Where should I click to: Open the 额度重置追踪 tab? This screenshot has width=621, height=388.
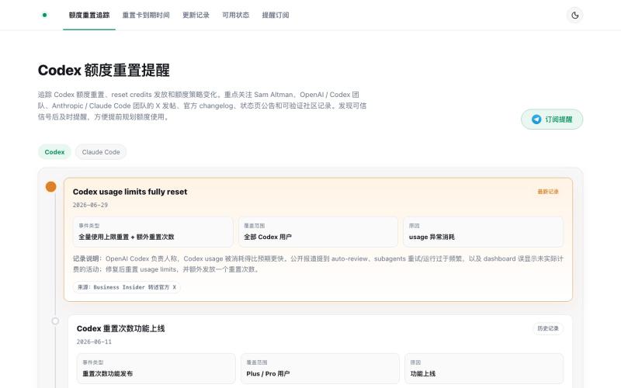[89, 15]
